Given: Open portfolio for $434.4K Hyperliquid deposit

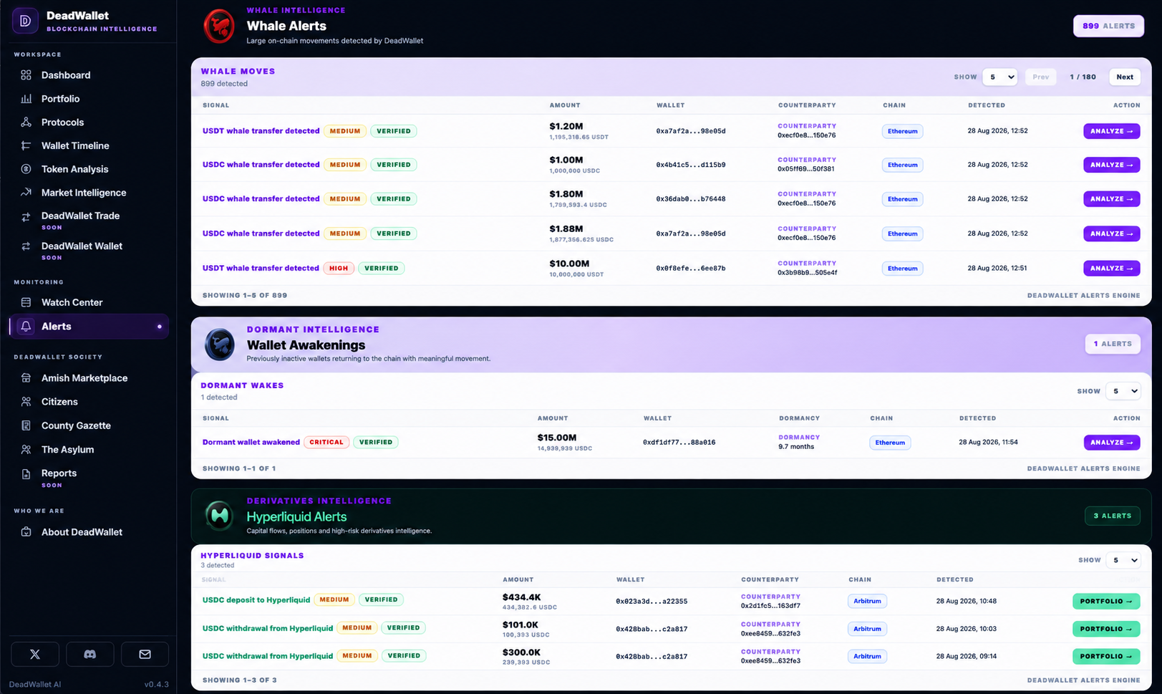Looking at the screenshot, I should point(1106,602).
